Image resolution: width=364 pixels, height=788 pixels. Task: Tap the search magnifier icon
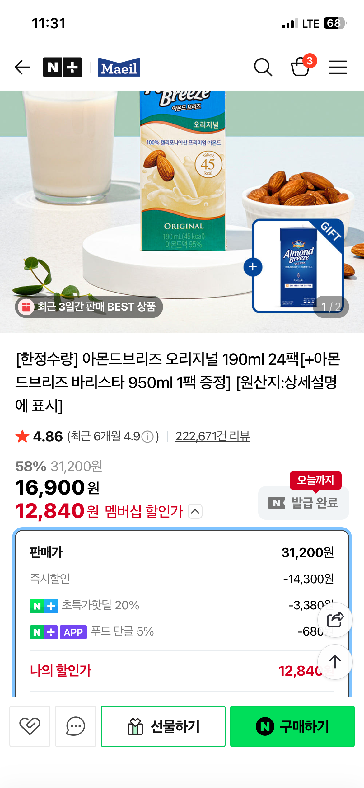pyautogui.click(x=263, y=67)
